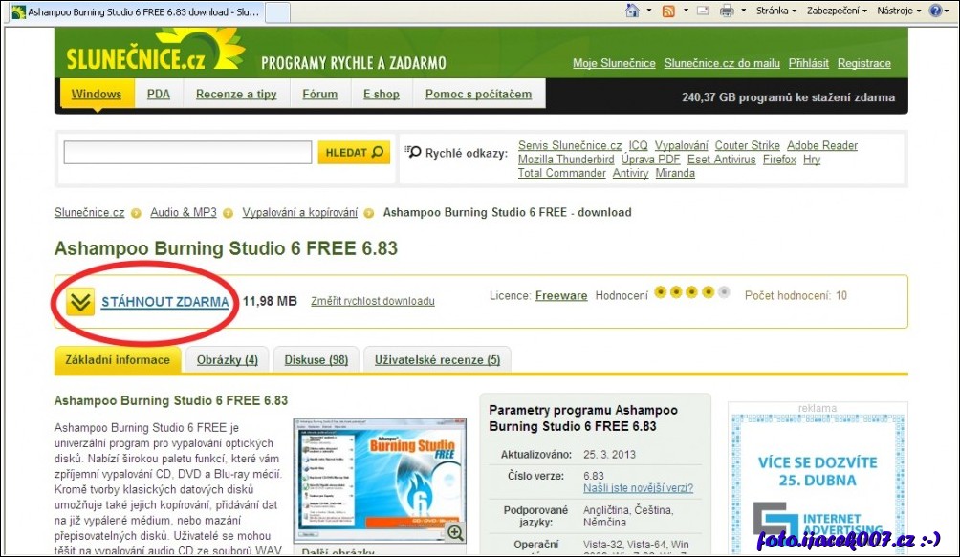Open the Nástroje dropdown menu
Image resolution: width=960 pixels, height=557 pixels.
(x=901, y=11)
